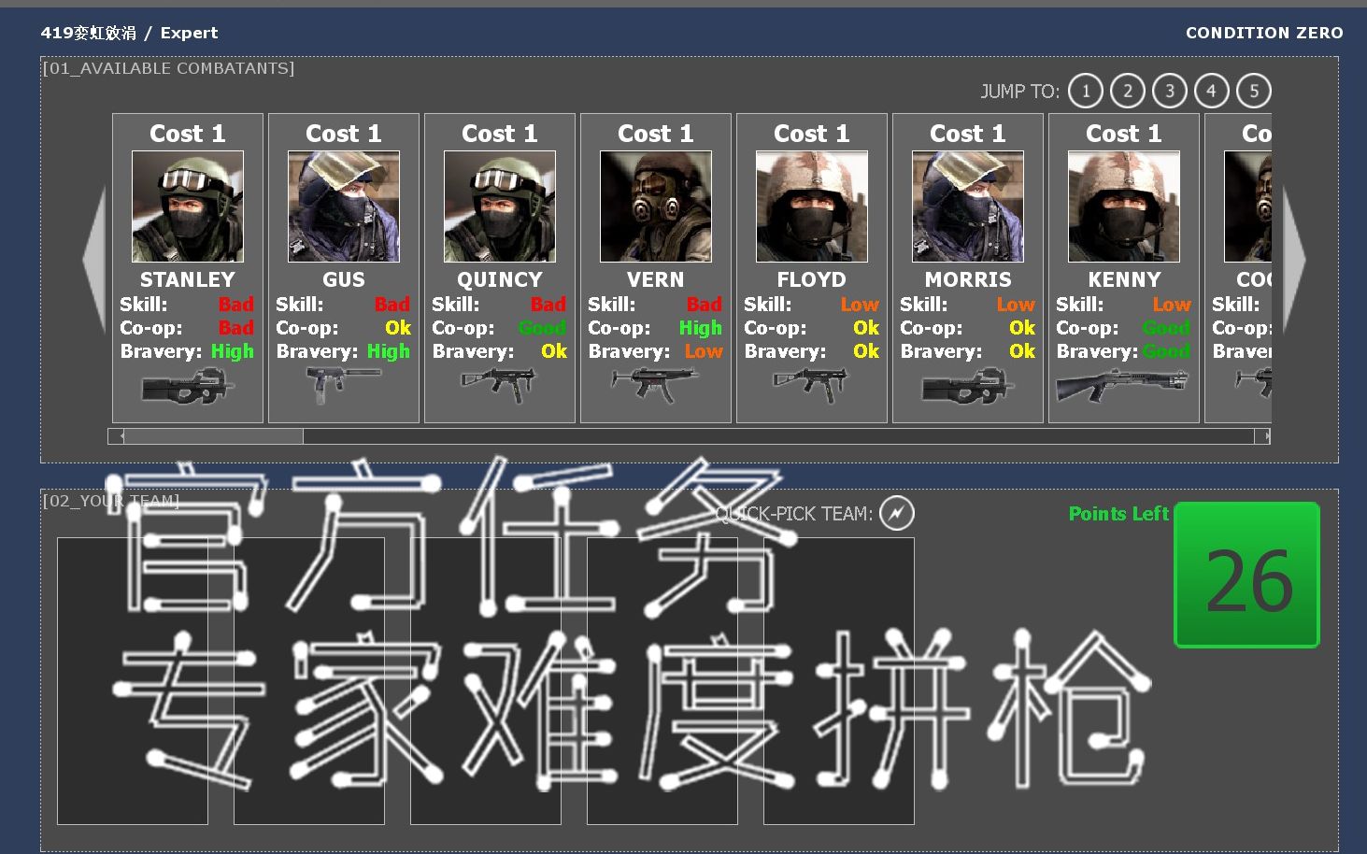Click the FLOYD name label
Image resolution: width=1367 pixels, height=854 pixels.
point(812,279)
